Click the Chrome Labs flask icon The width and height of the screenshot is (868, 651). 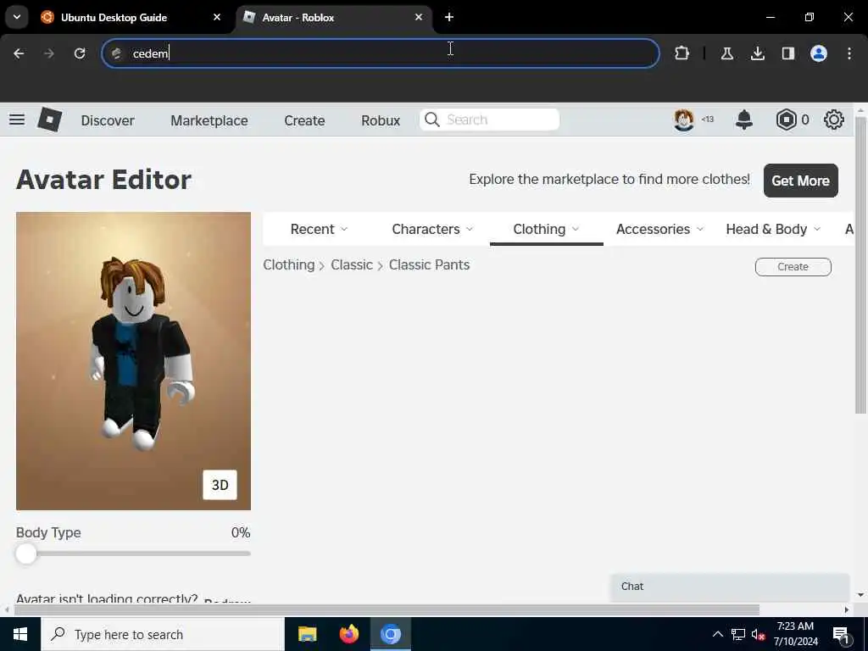[x=726, y=53]
